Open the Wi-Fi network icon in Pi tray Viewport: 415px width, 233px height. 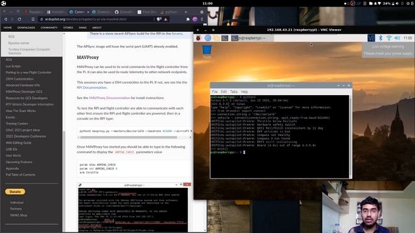[x=389, y=38]
